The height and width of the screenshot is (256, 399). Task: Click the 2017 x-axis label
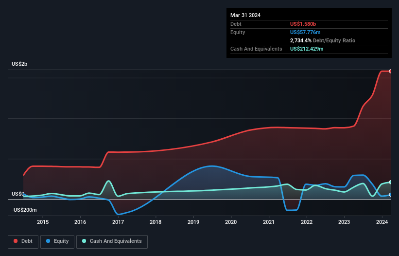118,222
